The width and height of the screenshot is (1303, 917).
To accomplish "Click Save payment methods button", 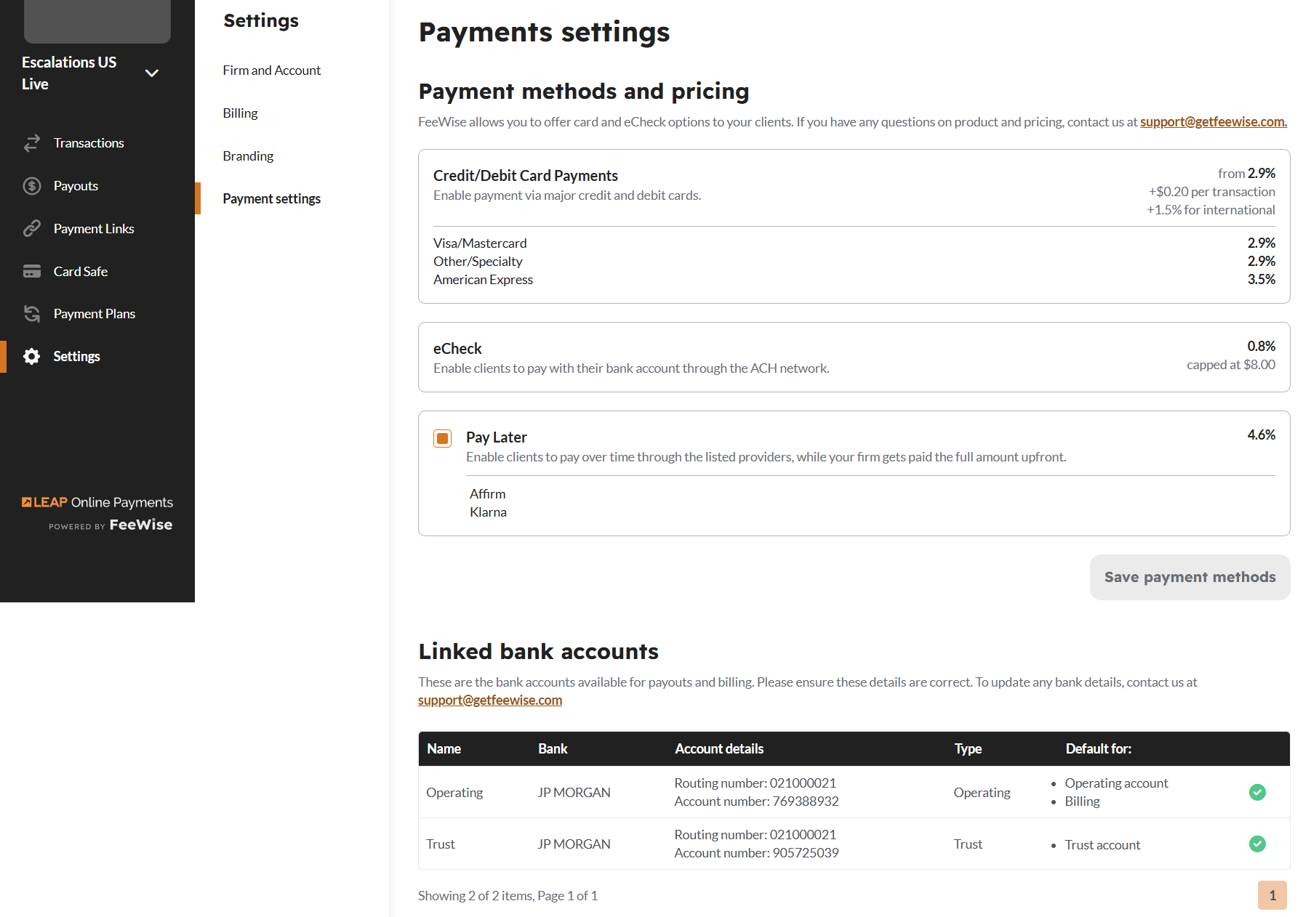I will pyautogui.click(x=1190, y=578).
